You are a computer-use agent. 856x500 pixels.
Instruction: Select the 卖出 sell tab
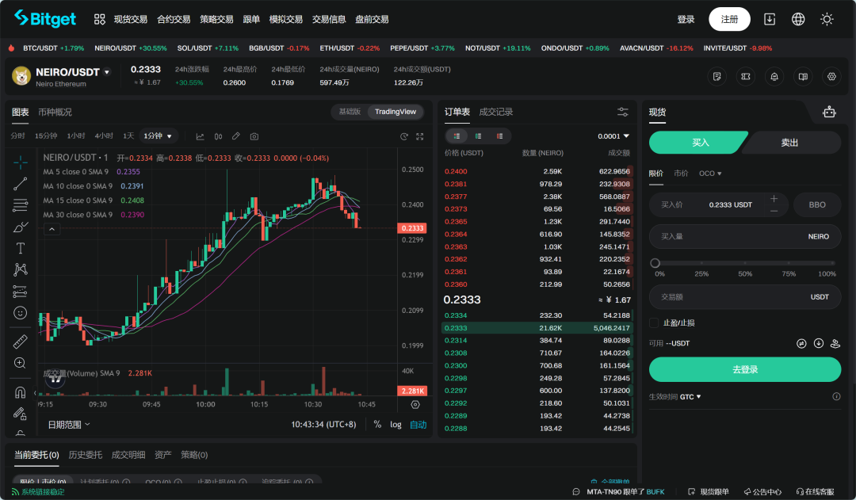(x=789, y=143)
